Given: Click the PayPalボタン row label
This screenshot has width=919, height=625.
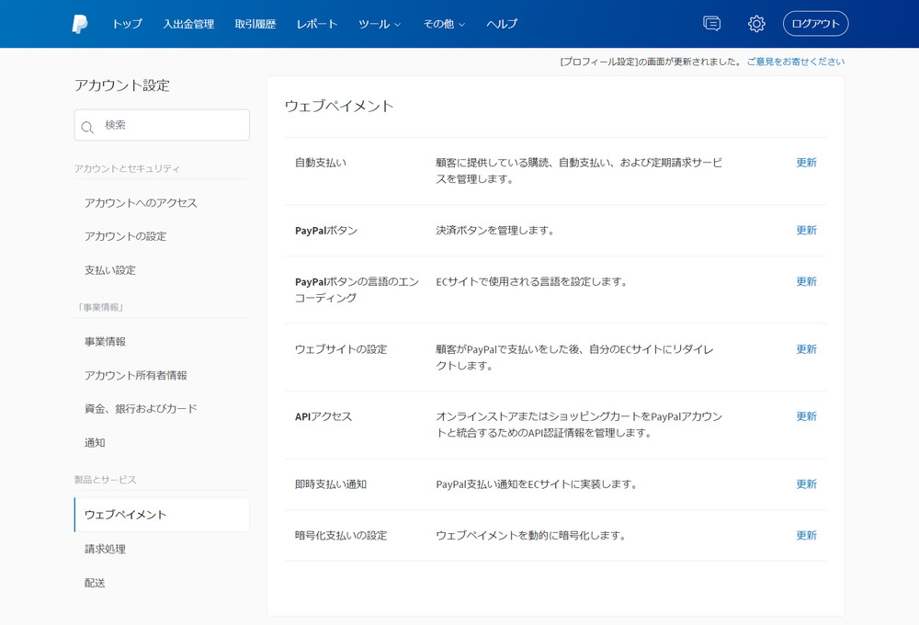Looking at the screenshot, I should pos(326,231).
